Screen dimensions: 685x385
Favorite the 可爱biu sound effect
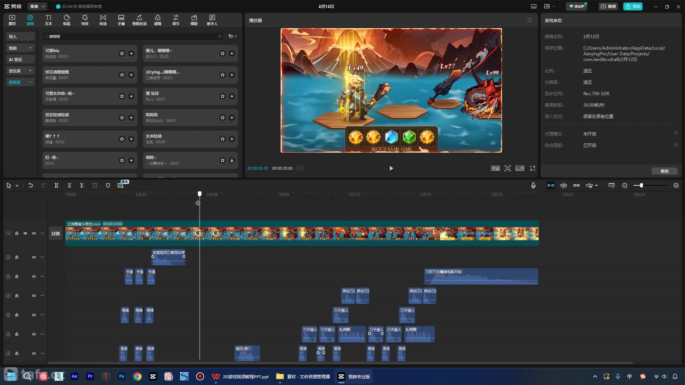pos(122,53)
